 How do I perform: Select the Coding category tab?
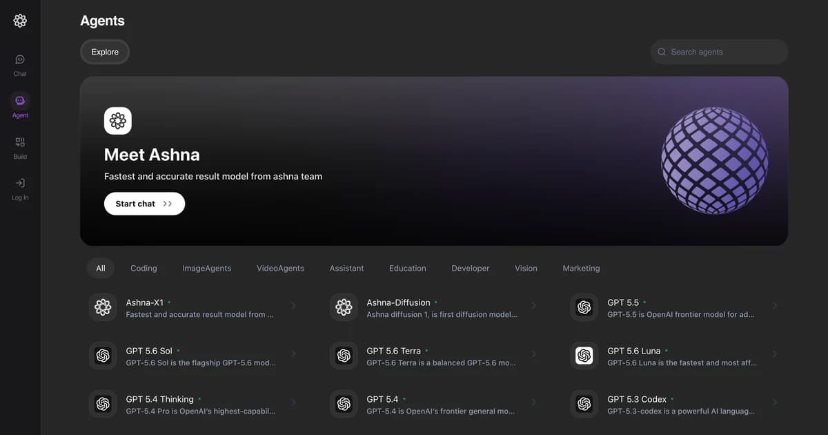coord(144,268)
